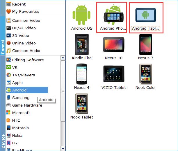
Task: Open My Favourites category label
Action: tap(26, 11)
